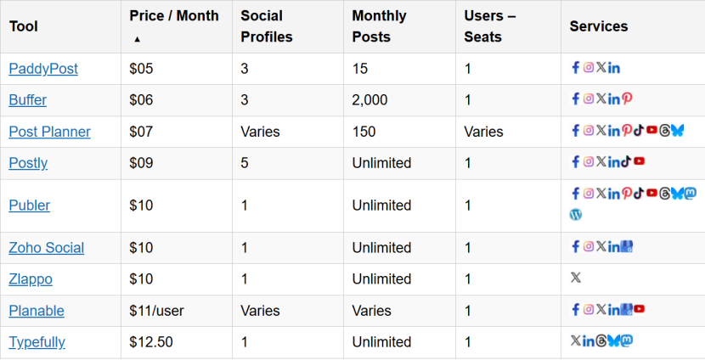705x360 pixels.
Task: Click the X icon in Zlappo row
Action: (x=576, y=278)
